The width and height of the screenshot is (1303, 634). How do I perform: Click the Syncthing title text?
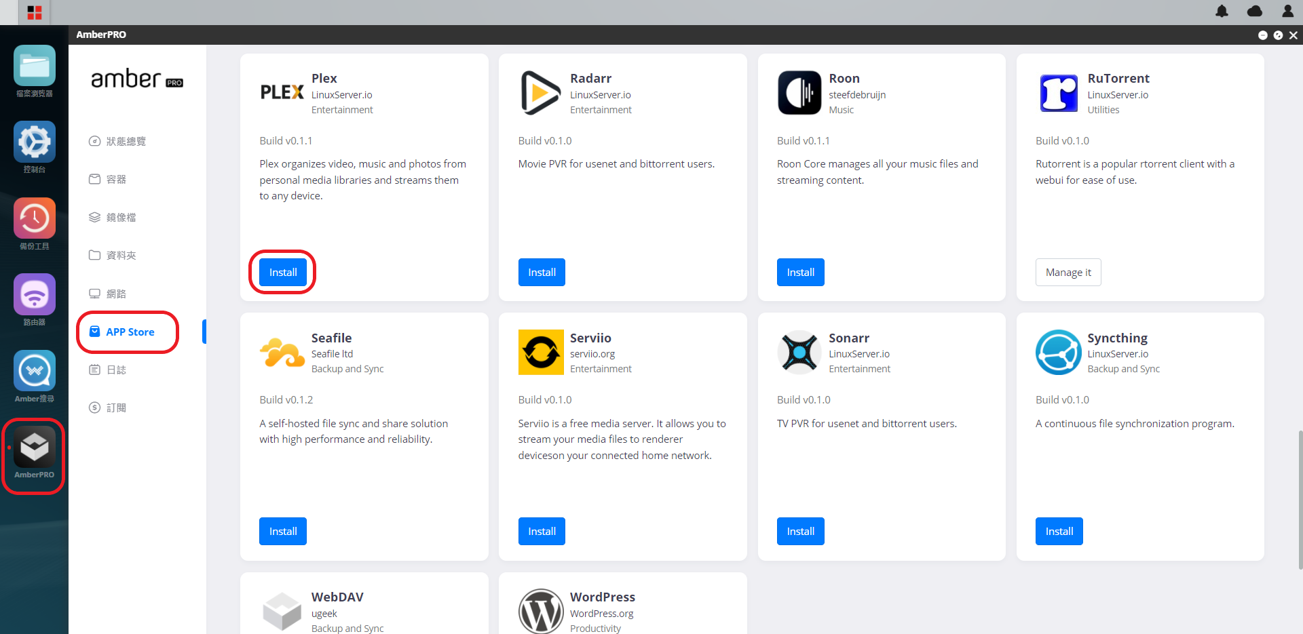(x=1117, y=338)
